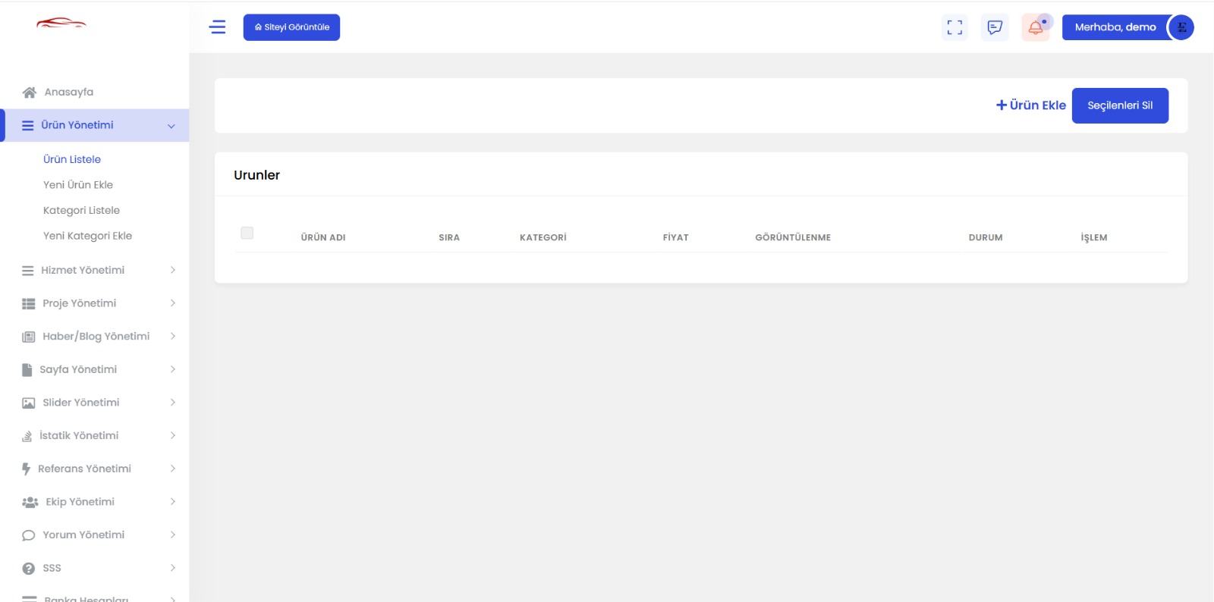Sort by the FİYAT column header
1214x602 pixels.
coord(675,237)
